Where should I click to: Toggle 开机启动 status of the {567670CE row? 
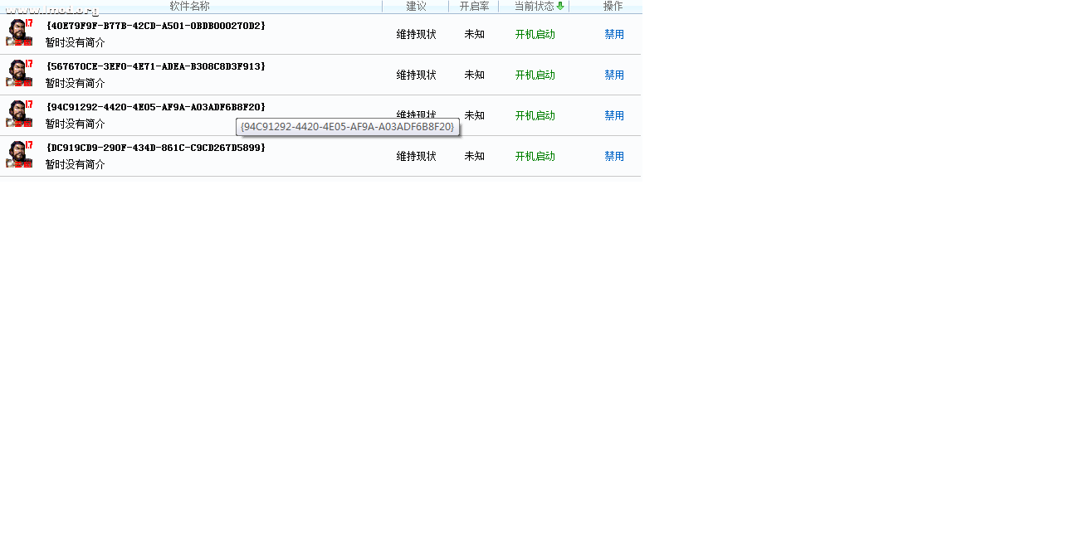535,75
